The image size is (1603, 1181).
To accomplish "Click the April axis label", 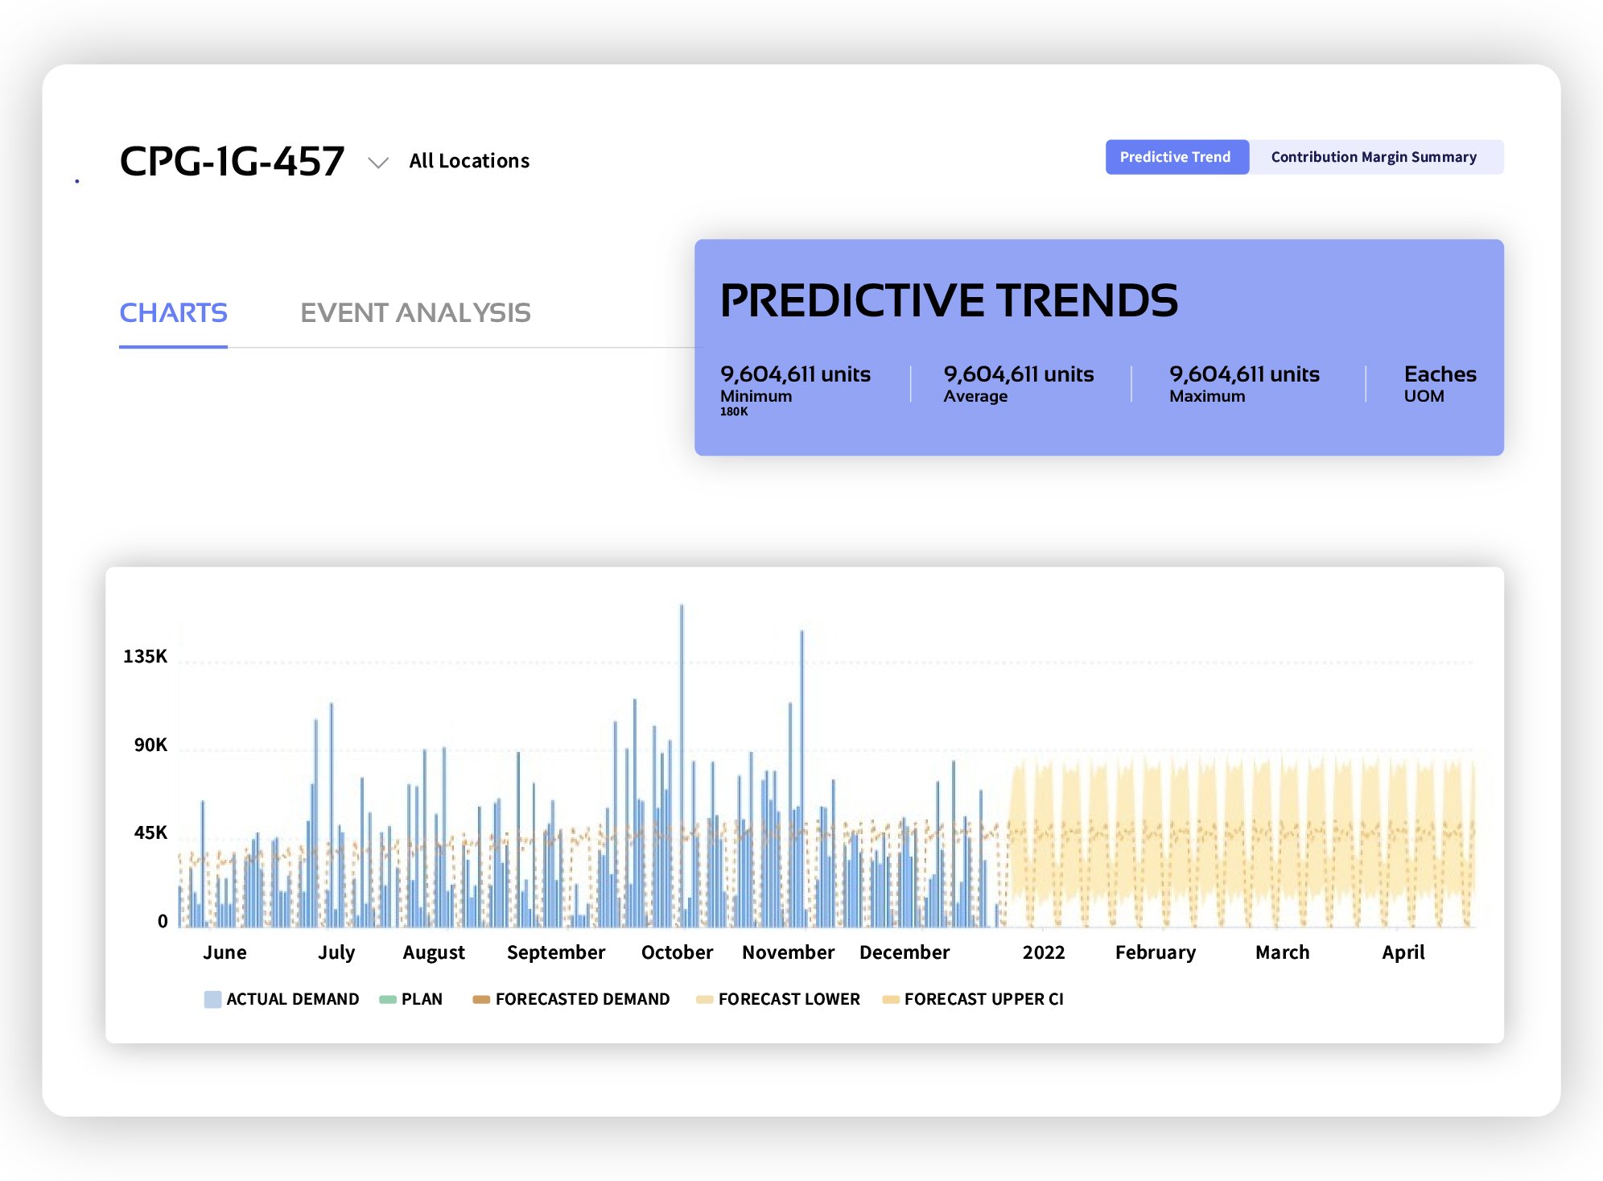I will 1403,953.
